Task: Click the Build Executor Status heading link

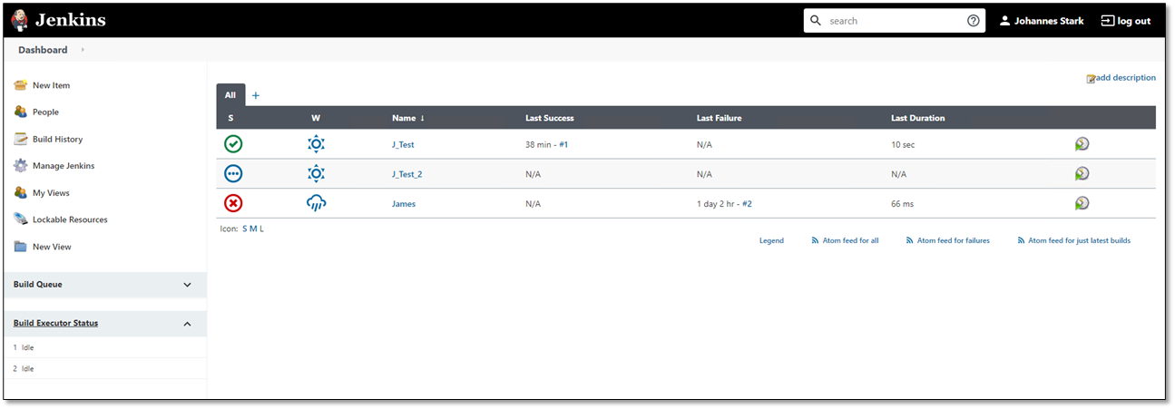Action: tap(55, 323)
